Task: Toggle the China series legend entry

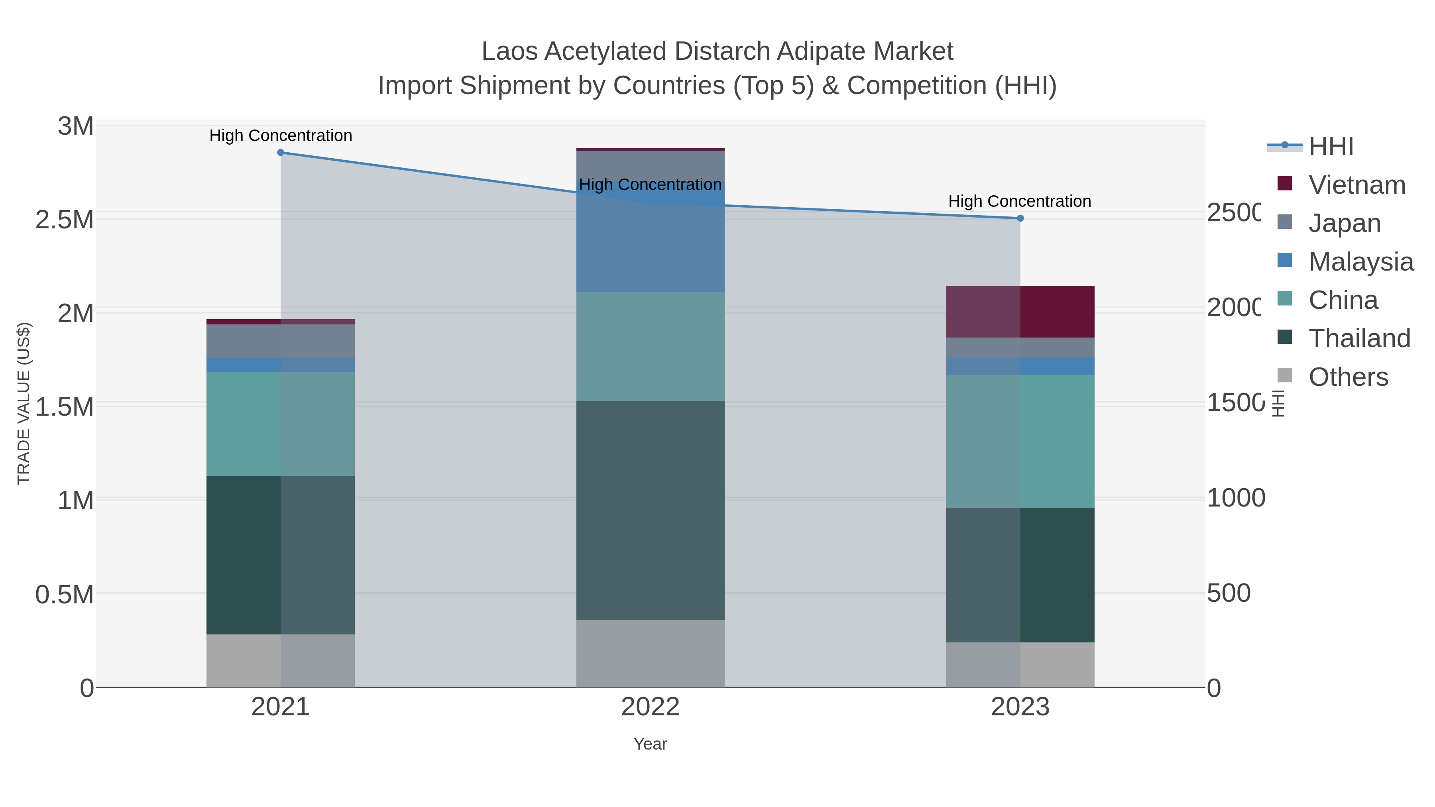Action: point(1327,300)
